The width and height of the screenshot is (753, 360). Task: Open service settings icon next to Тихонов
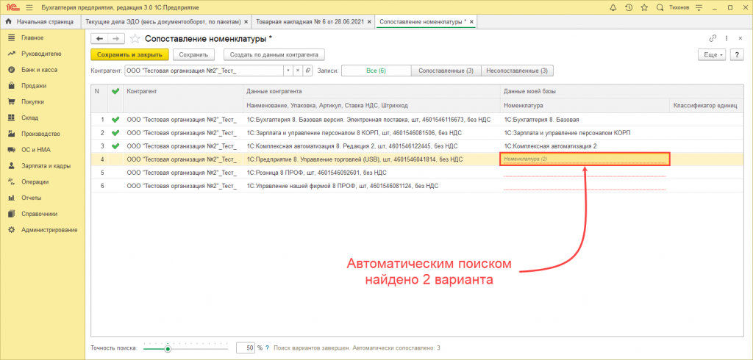coord(699,7)
